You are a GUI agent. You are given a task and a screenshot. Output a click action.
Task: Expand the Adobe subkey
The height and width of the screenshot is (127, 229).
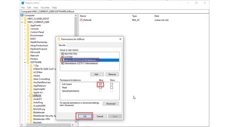tap(28, 76)
